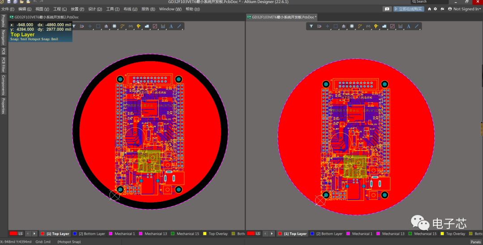Screen dimensions: 483x245
Task: Select Top Overlay layer tab in left window
Action: coord(216,234)
